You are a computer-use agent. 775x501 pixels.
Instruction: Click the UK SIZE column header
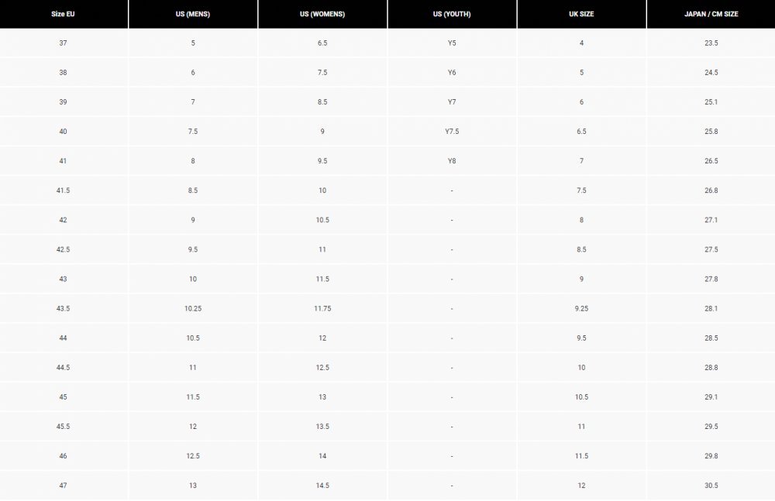581,14
